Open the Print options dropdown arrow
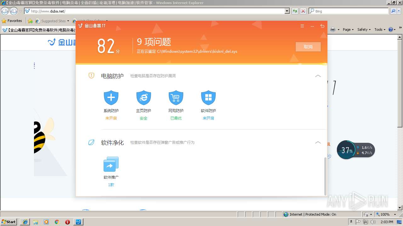This screenshot has height=226, width=403. pos(338,30)
